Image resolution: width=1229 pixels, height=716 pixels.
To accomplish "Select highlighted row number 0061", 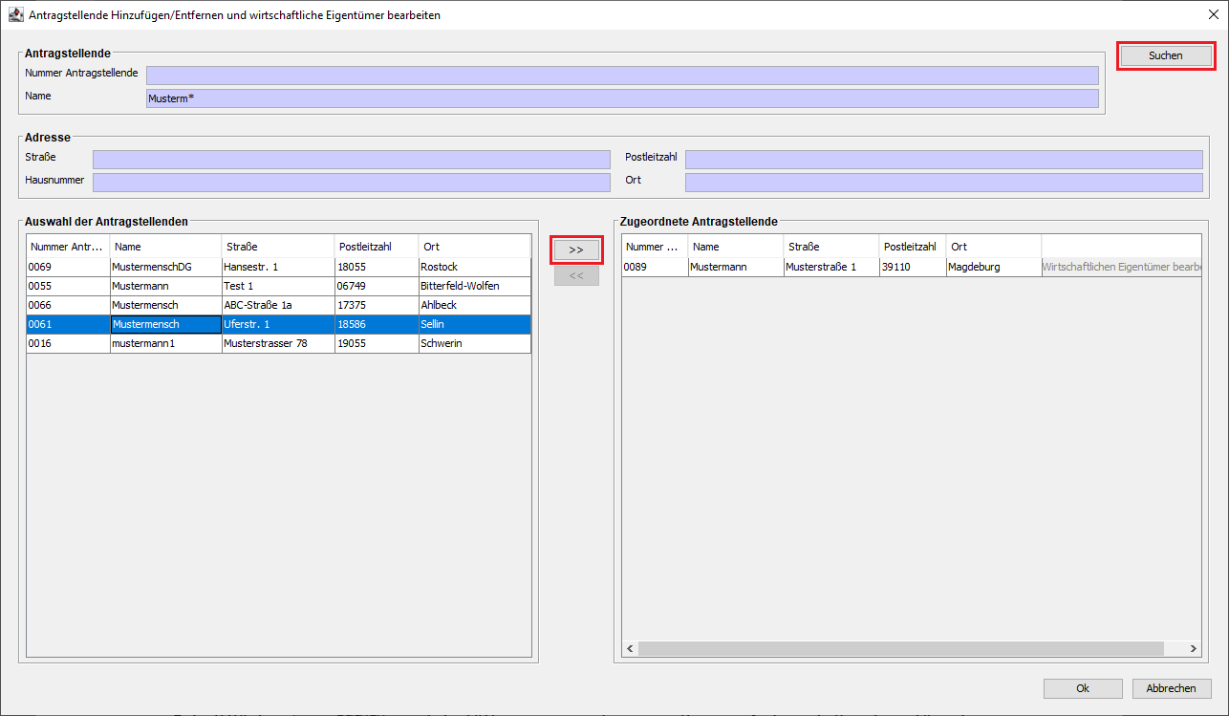I will tap(68, 325).
